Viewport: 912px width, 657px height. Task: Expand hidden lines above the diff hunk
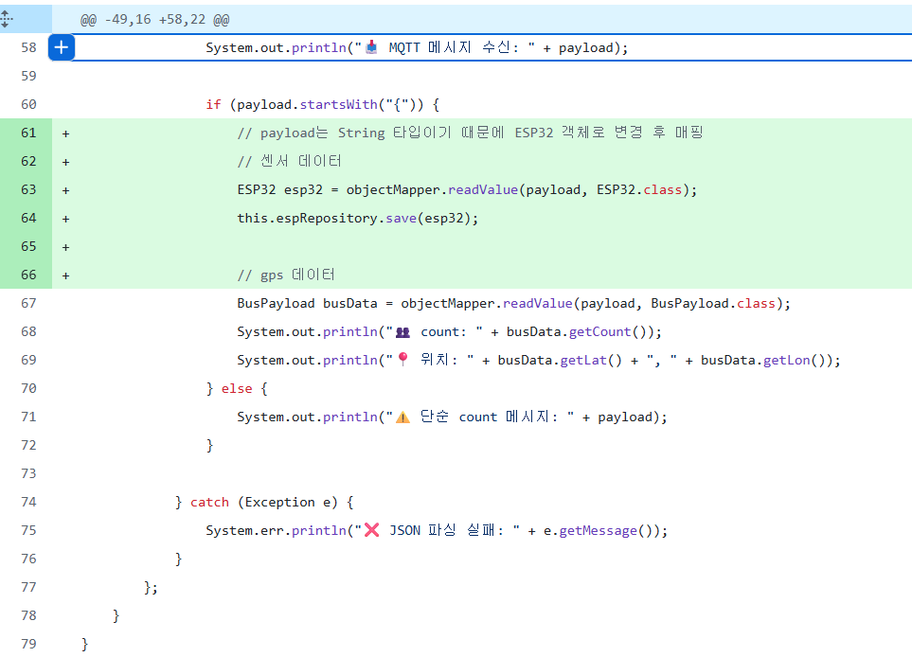[6, 19]
